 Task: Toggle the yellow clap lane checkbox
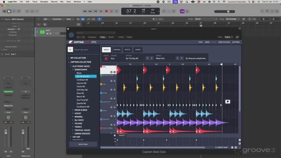click(x=101, y=84)
